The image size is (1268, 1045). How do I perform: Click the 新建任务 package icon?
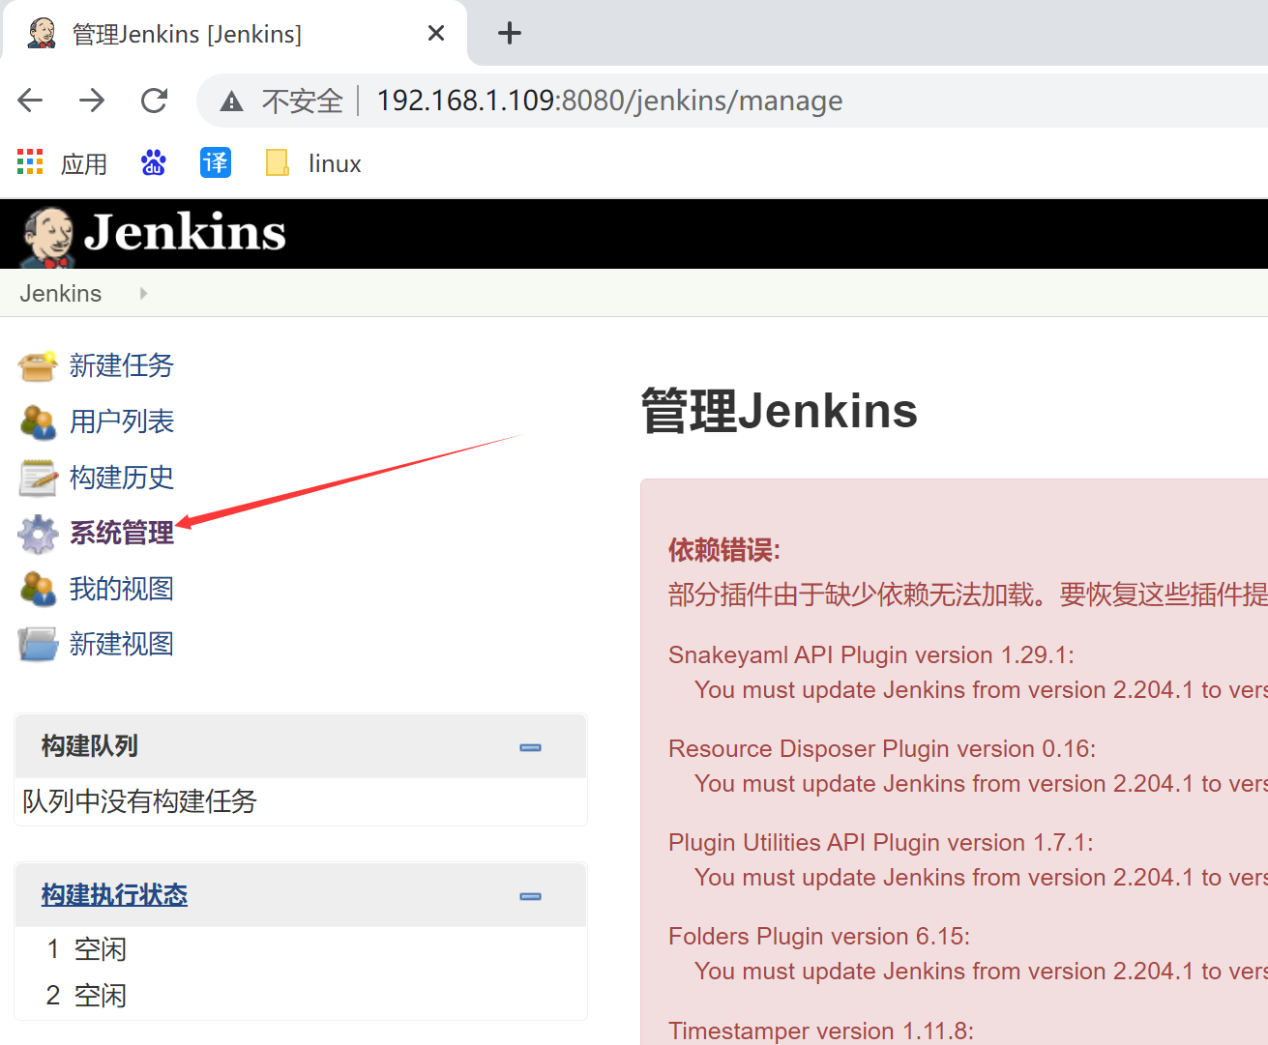coord(38,366)
